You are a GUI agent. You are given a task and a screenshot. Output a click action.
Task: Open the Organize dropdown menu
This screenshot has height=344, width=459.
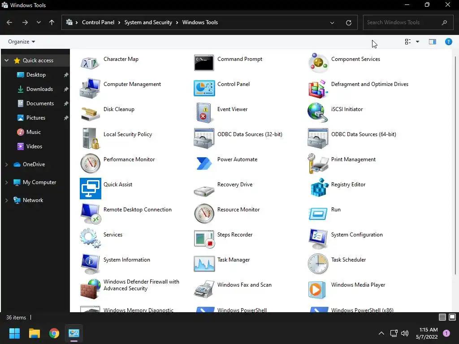(22, 42)
